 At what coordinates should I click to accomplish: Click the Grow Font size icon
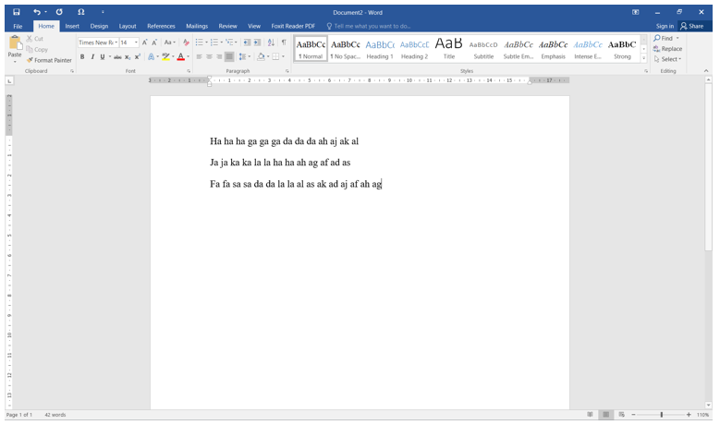point(145,42)
